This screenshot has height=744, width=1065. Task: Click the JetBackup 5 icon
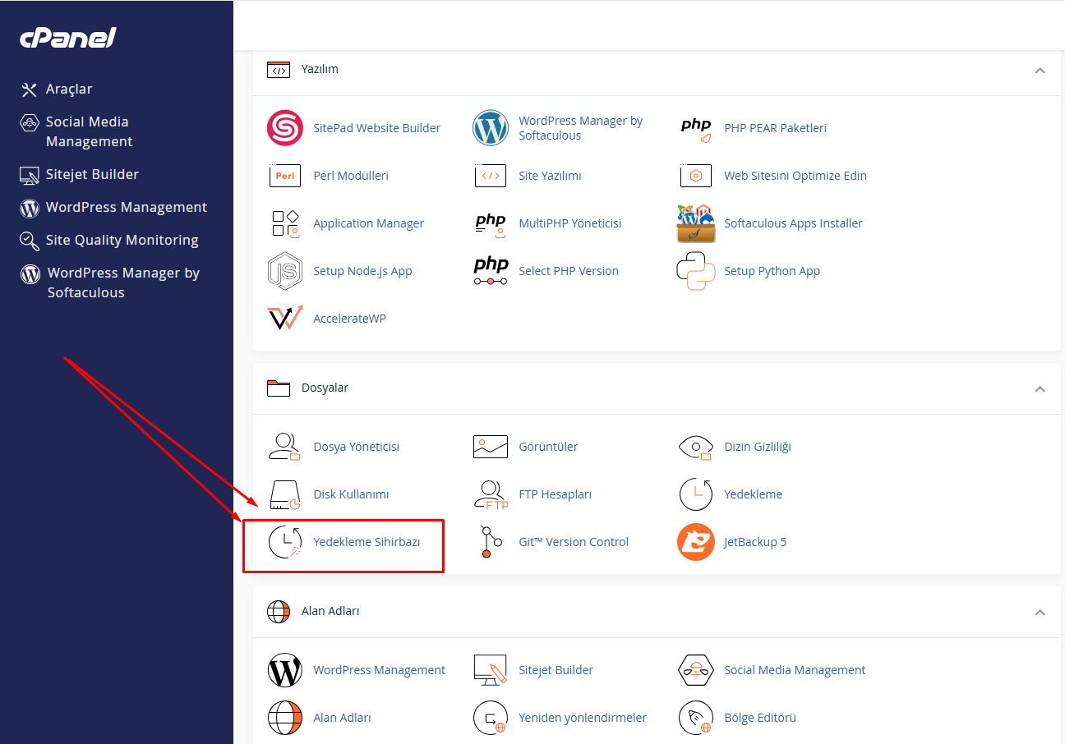696,542
